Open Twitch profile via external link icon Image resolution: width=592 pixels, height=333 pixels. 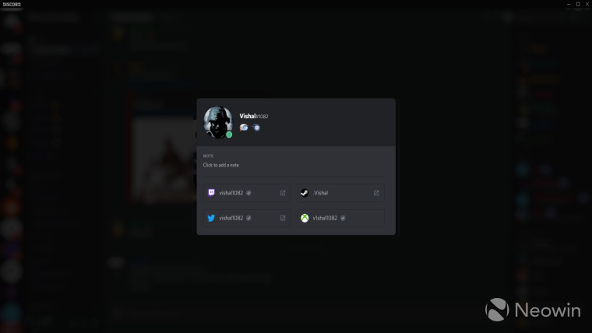tap(283, 193)
